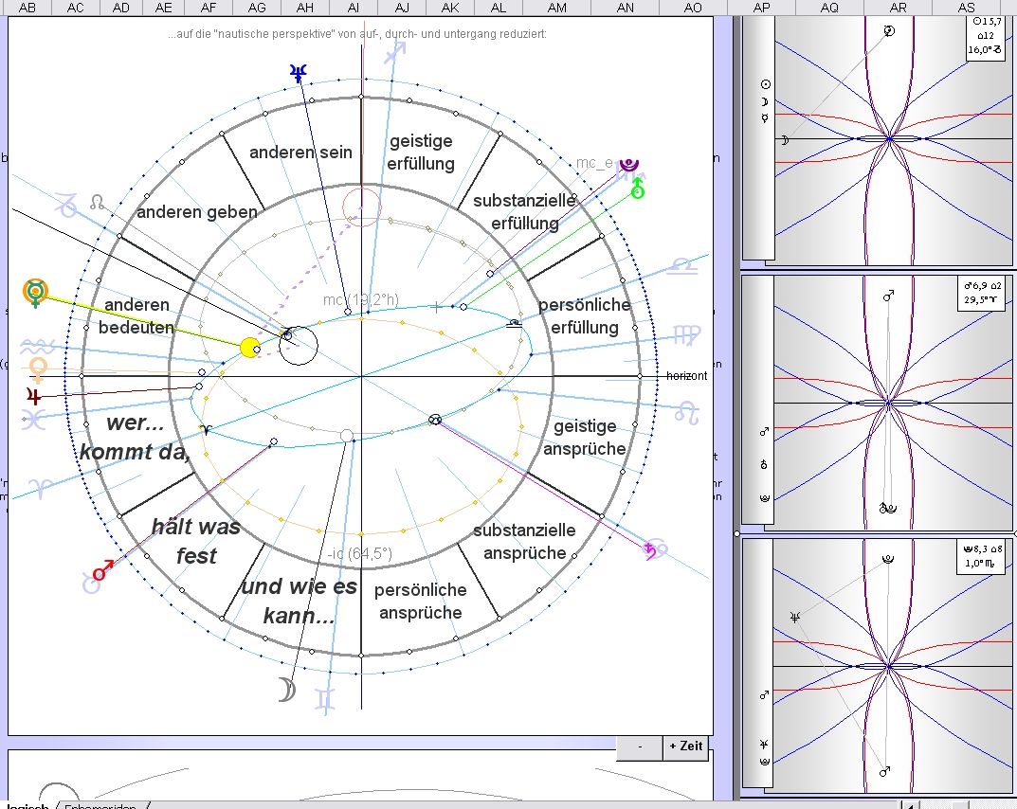Click the "persönliche erfüllung" sector label
Viewport: 1017px width, 809px height.
585,316
